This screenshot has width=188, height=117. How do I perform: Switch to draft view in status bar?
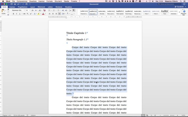[155, 115]
